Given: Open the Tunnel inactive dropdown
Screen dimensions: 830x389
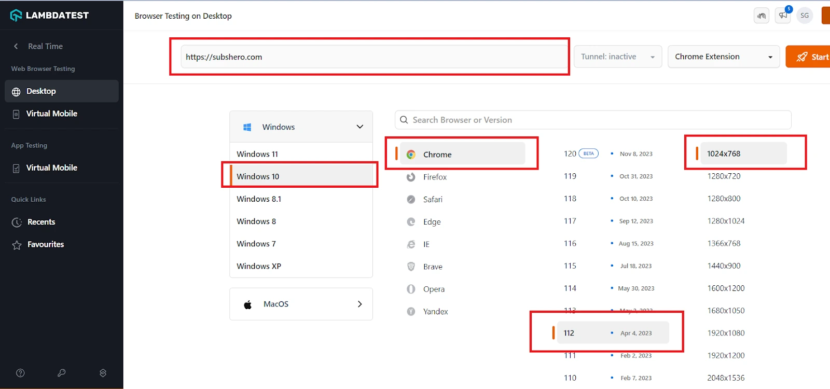Looking at the screenshot, I should [617, 57].
